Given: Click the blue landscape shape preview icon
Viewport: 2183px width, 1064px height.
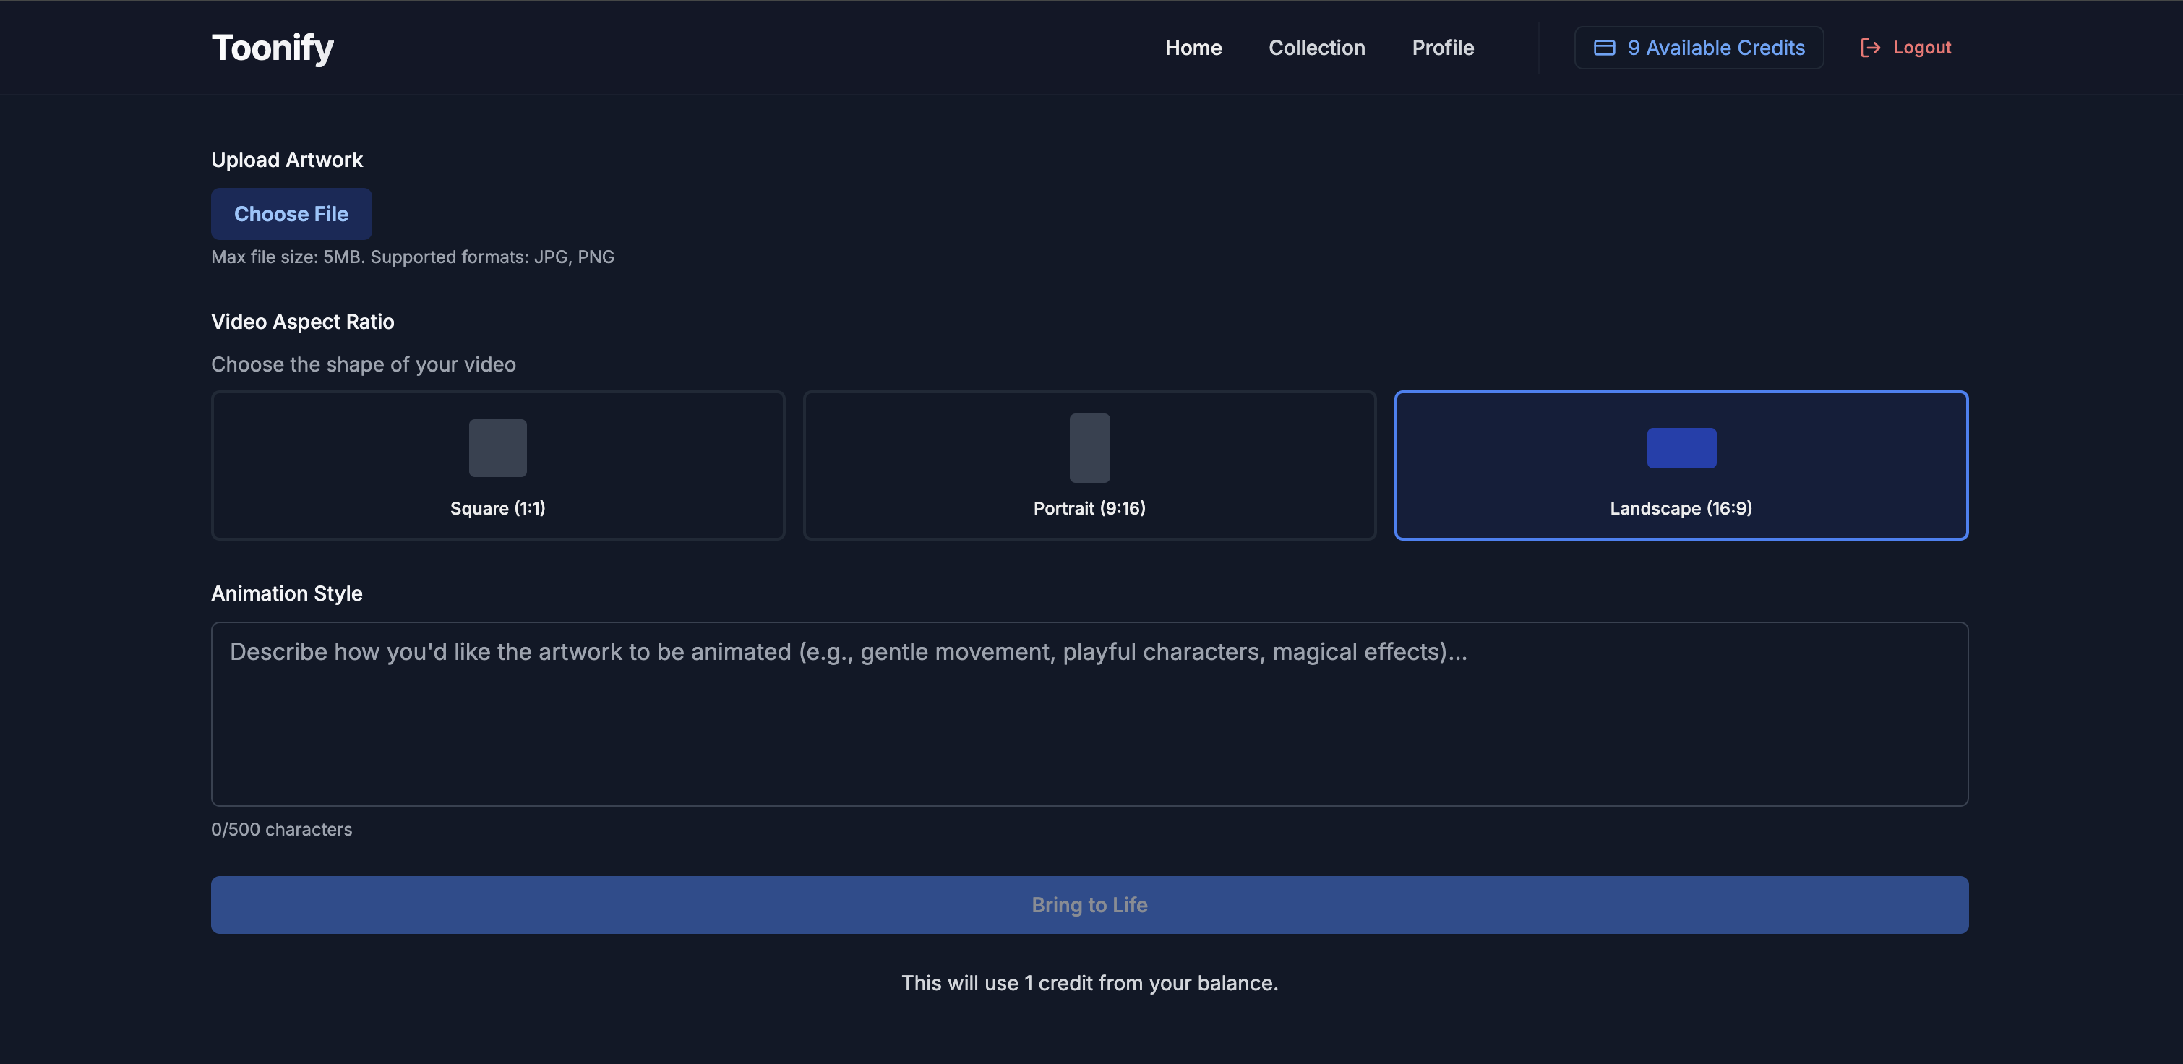Looking at the screenshot, I should pyautogui.click(x=1681, y=447).
